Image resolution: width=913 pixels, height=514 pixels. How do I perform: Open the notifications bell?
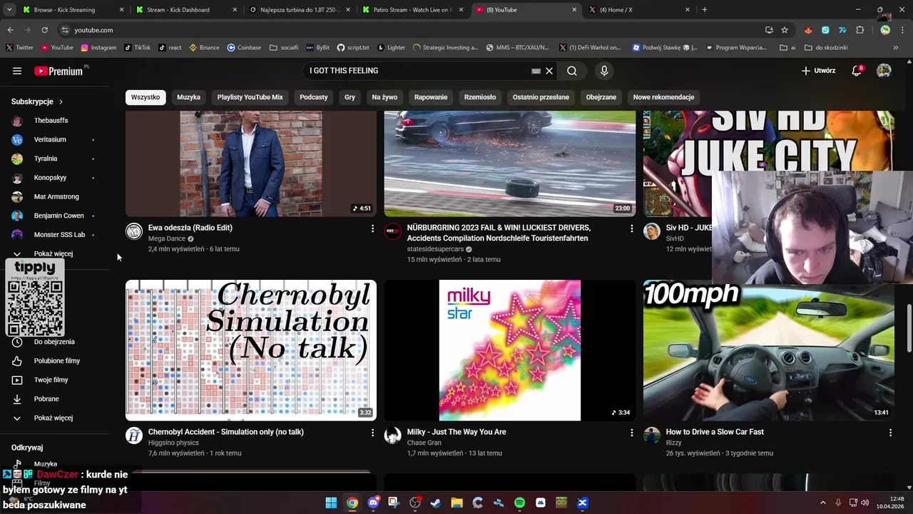(x=857, y=71)
